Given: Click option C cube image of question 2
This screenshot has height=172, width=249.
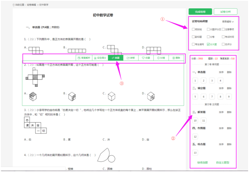Looking at the screenshot, I should (x=111, y=96).
